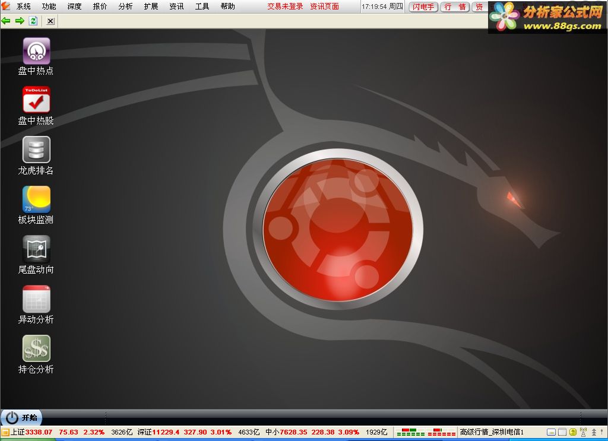Click the antenna signal icon in the status bar
This screenshot has width=608, height=441.
(x=583, y=432)
